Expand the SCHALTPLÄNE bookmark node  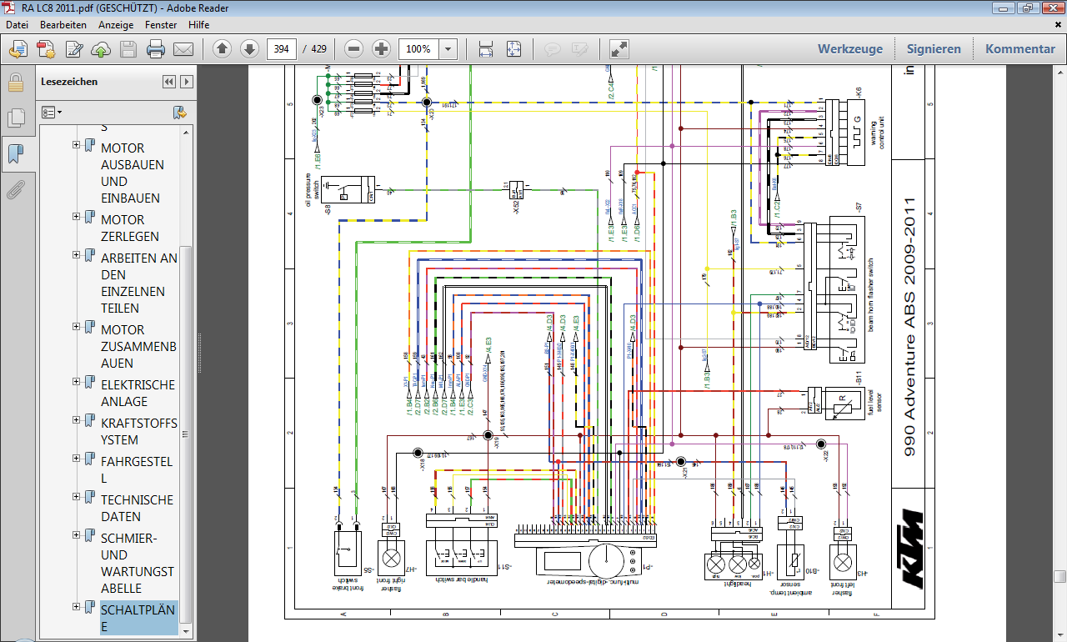[77, 607]
